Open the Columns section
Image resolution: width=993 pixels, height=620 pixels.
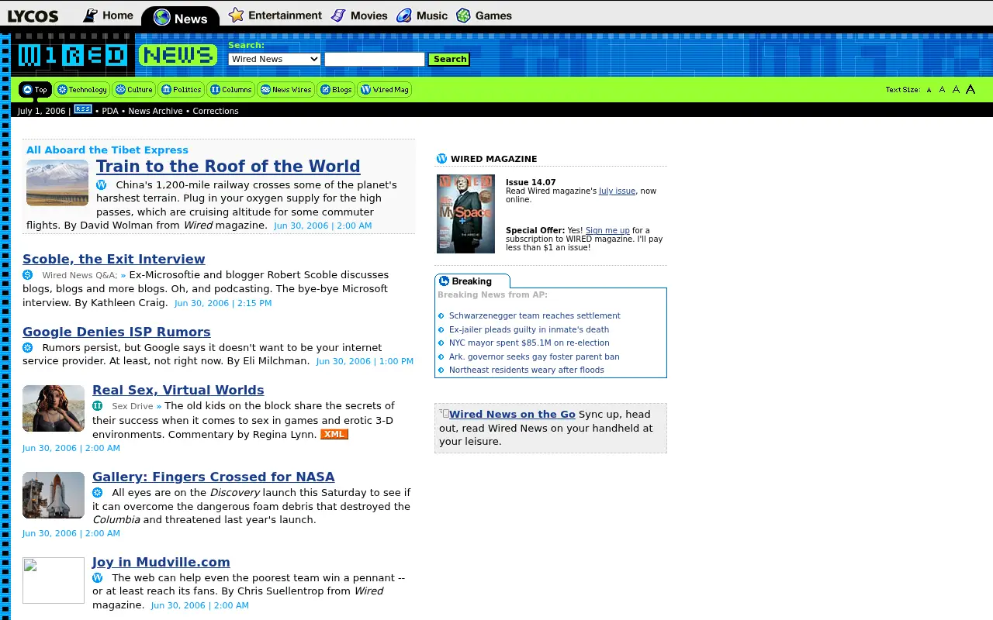[x=231, y=90]
